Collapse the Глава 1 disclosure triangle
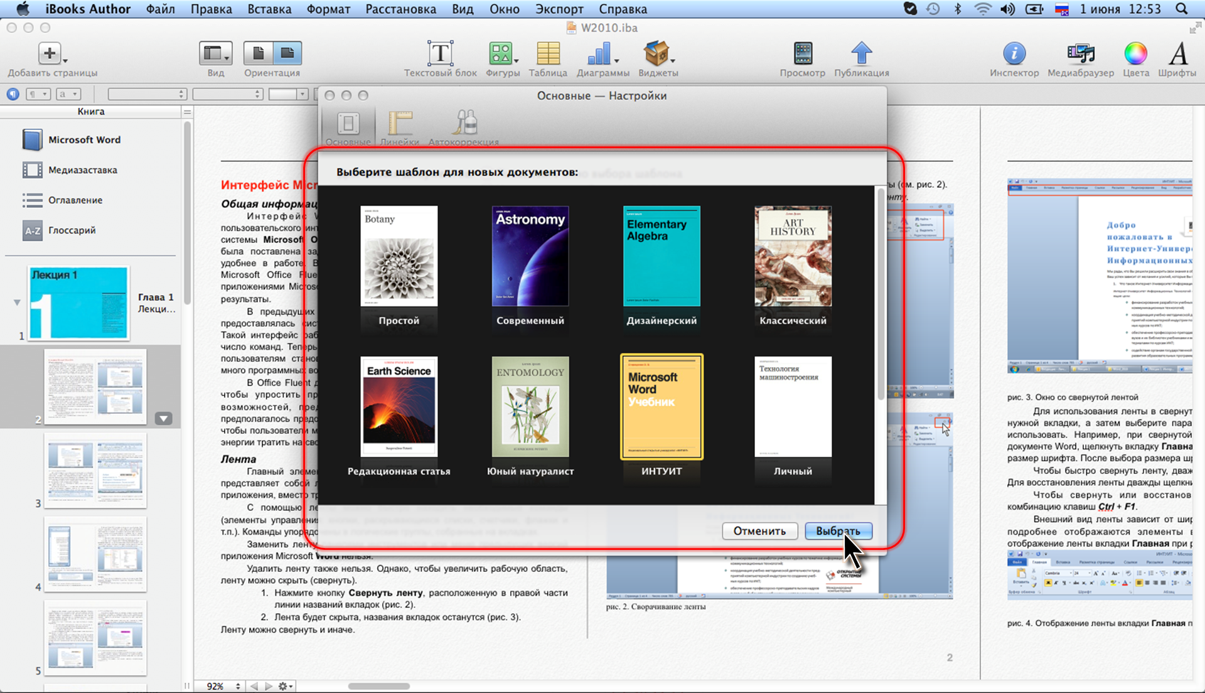The width and height of the screenshot is (1205, 693). coord(17,303)
